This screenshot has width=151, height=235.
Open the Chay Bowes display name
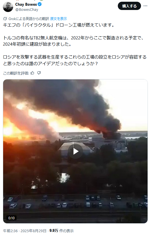[x=26, y=5]
